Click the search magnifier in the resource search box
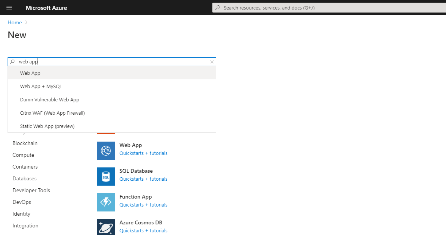The height and width of the screenshot is (235, 446). pos(13,62)
